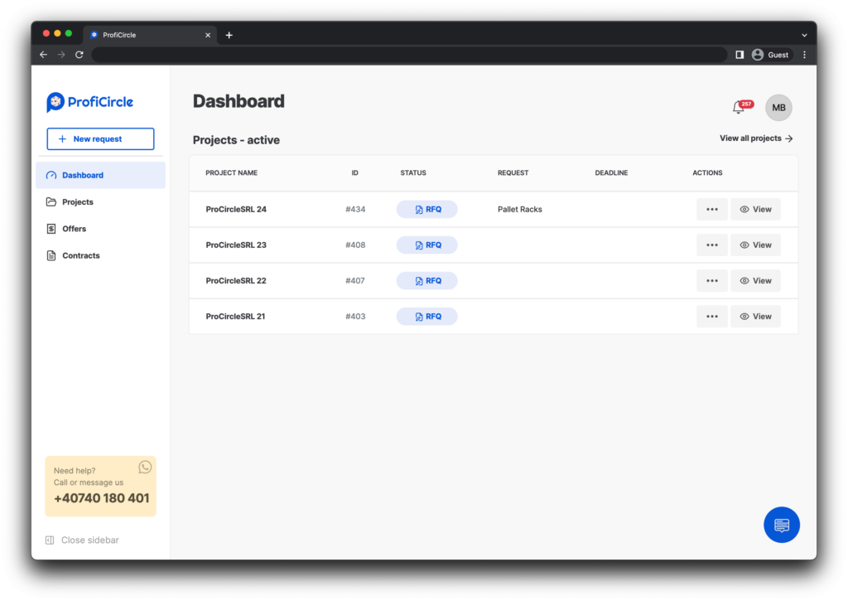This screenshot has height=601, width=848.
Task: Click project ID #403
Action: tap(355, 317)
